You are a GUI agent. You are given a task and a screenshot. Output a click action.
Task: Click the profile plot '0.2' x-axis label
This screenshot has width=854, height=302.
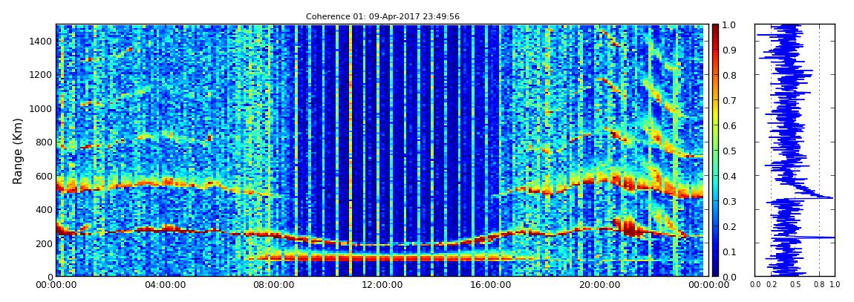[772, 285]
